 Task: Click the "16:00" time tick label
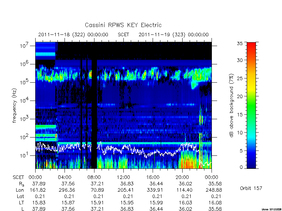(153, 178)
